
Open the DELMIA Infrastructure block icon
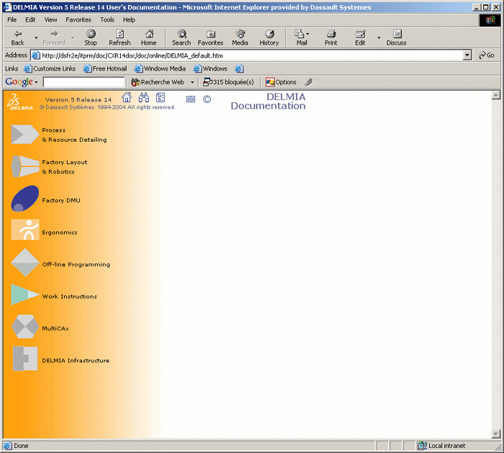pyautogui.click(x=25, y=359)
